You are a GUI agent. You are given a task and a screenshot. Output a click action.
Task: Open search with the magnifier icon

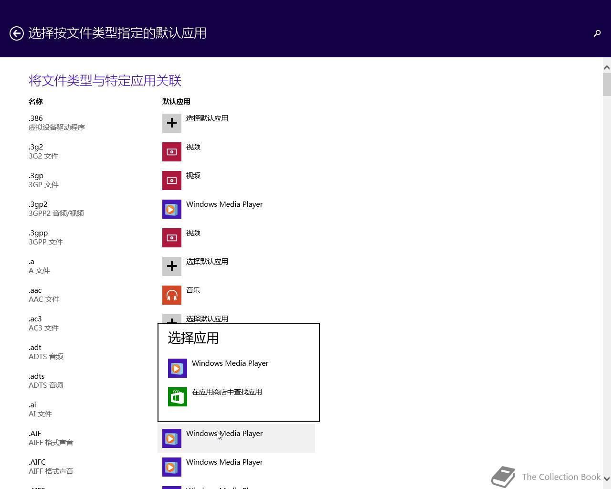pos(597,33)
